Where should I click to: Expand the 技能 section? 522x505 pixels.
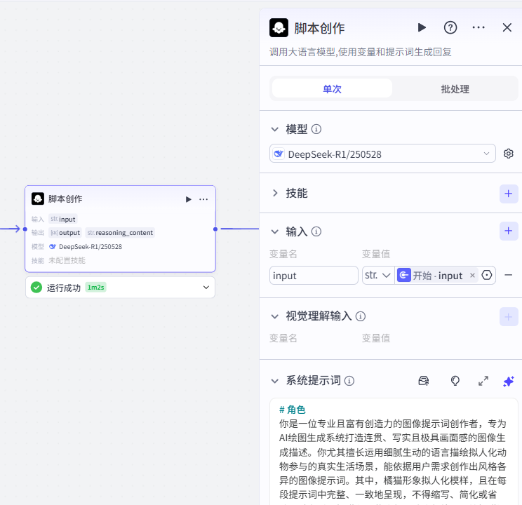276,193
